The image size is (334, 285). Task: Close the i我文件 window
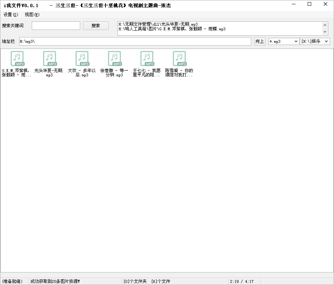pos(325,4)
